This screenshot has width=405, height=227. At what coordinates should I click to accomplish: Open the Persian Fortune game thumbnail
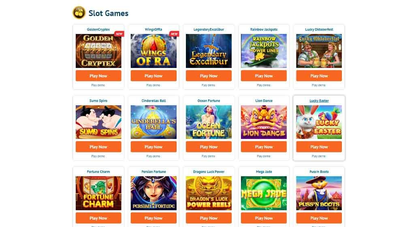(x=153, y=193)
